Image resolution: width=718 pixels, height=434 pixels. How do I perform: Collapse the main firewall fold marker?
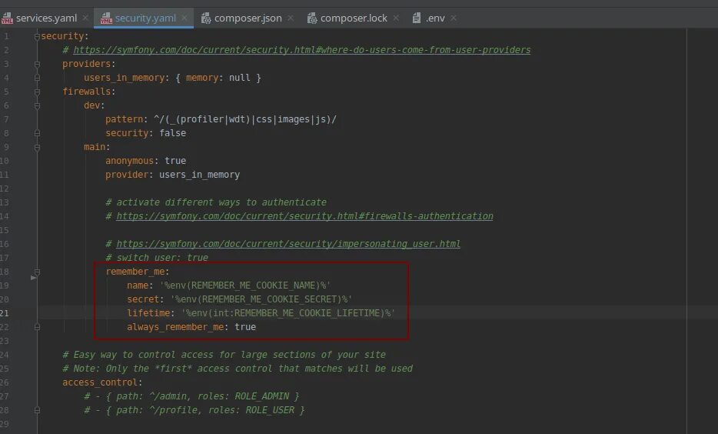pyautogui.click(x=37, y=148)
